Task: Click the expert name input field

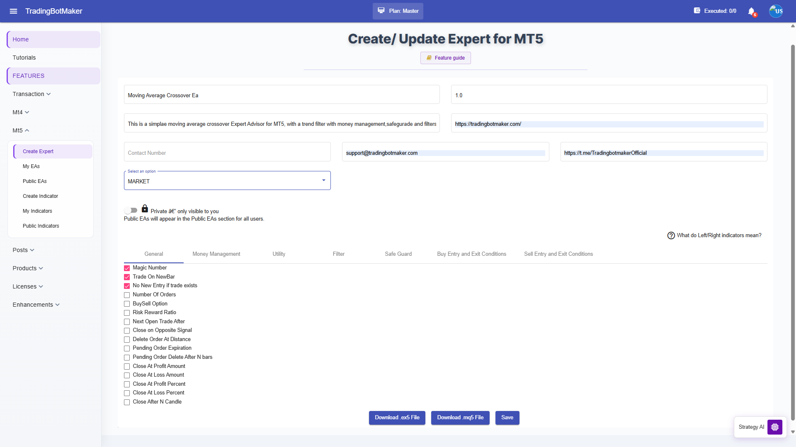Action: point(282,95)
